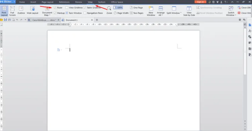Select the Two Pages view button
This screenshot has width=252, height=131.
(136, 13)
